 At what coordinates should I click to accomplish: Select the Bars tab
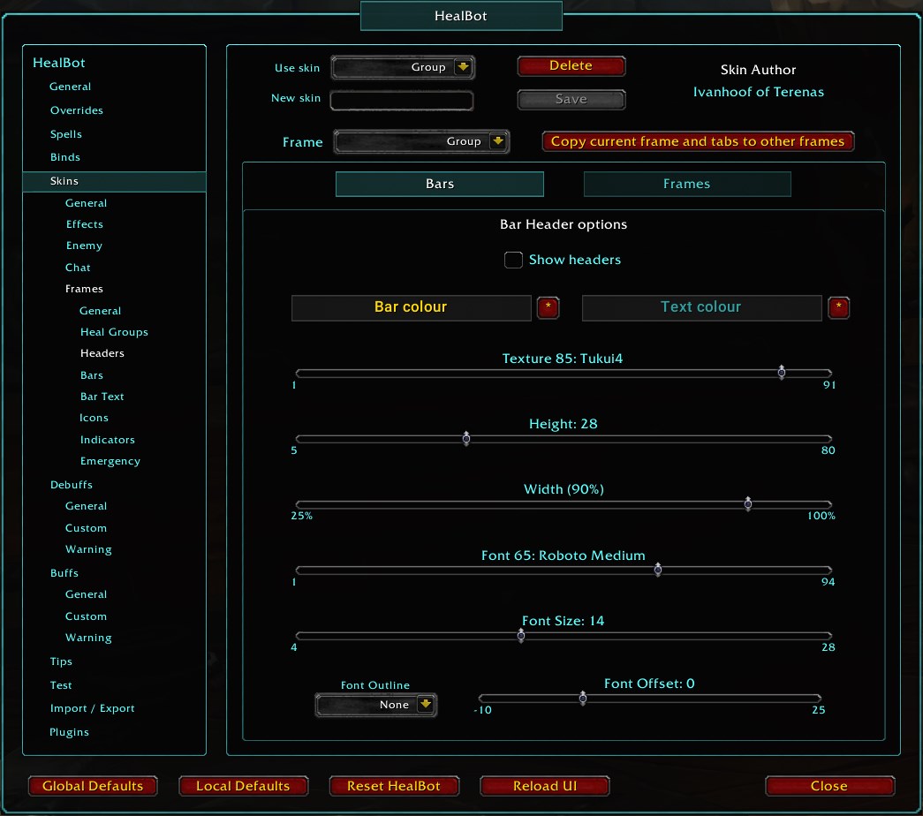pos(439,184)
